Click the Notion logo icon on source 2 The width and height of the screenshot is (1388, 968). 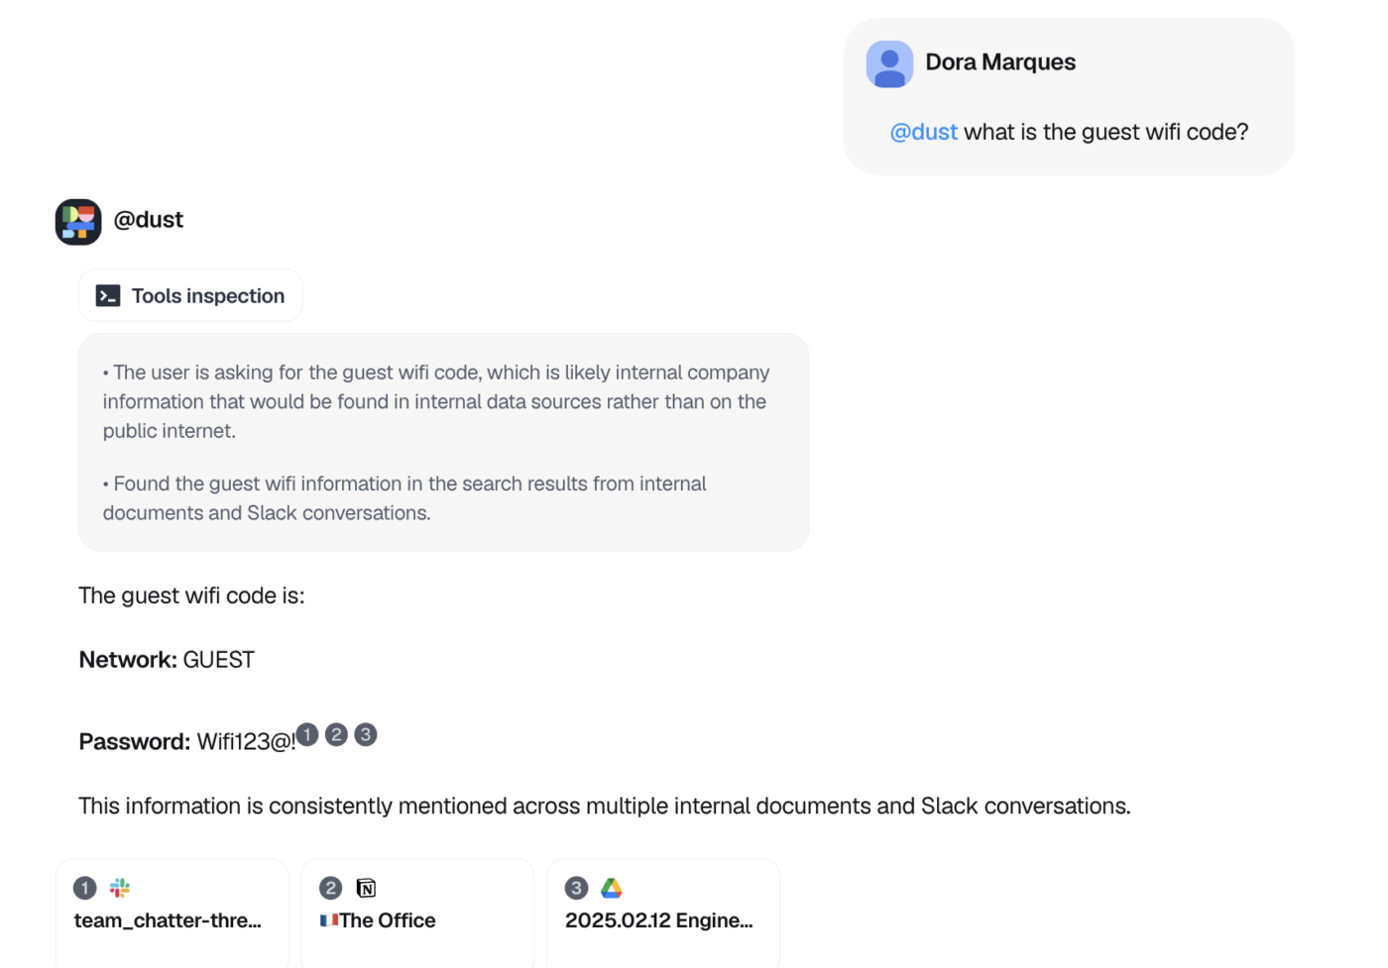(366, 888)
